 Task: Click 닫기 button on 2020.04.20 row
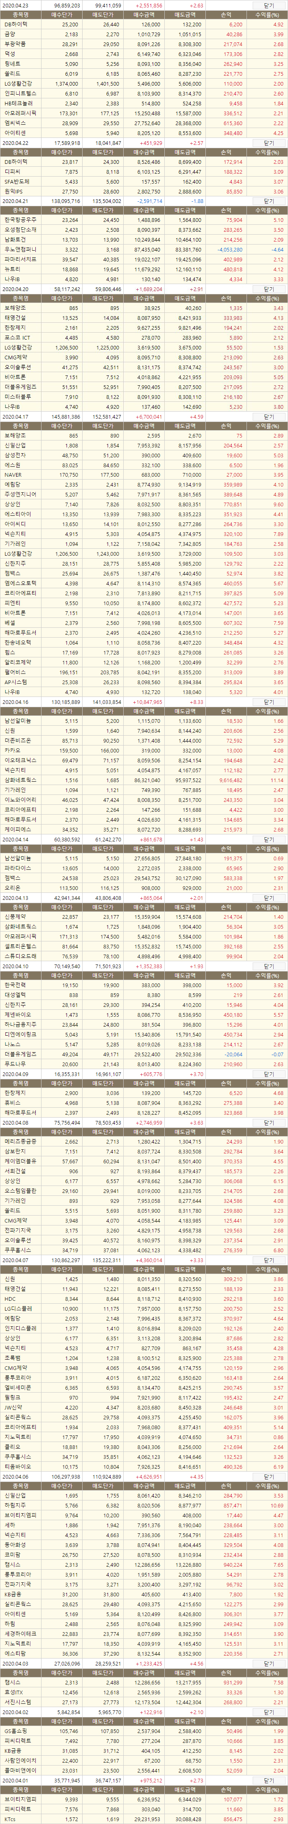click(x=268, y=289)
